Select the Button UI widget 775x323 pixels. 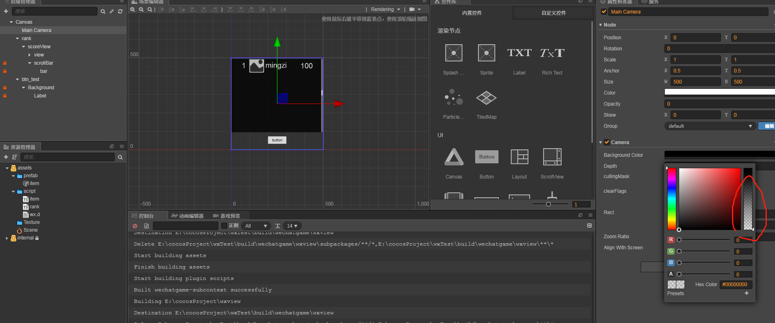tap(487, 157)
